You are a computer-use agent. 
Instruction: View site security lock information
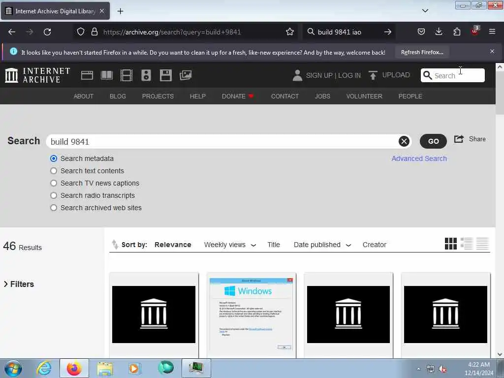coord(94,31)
